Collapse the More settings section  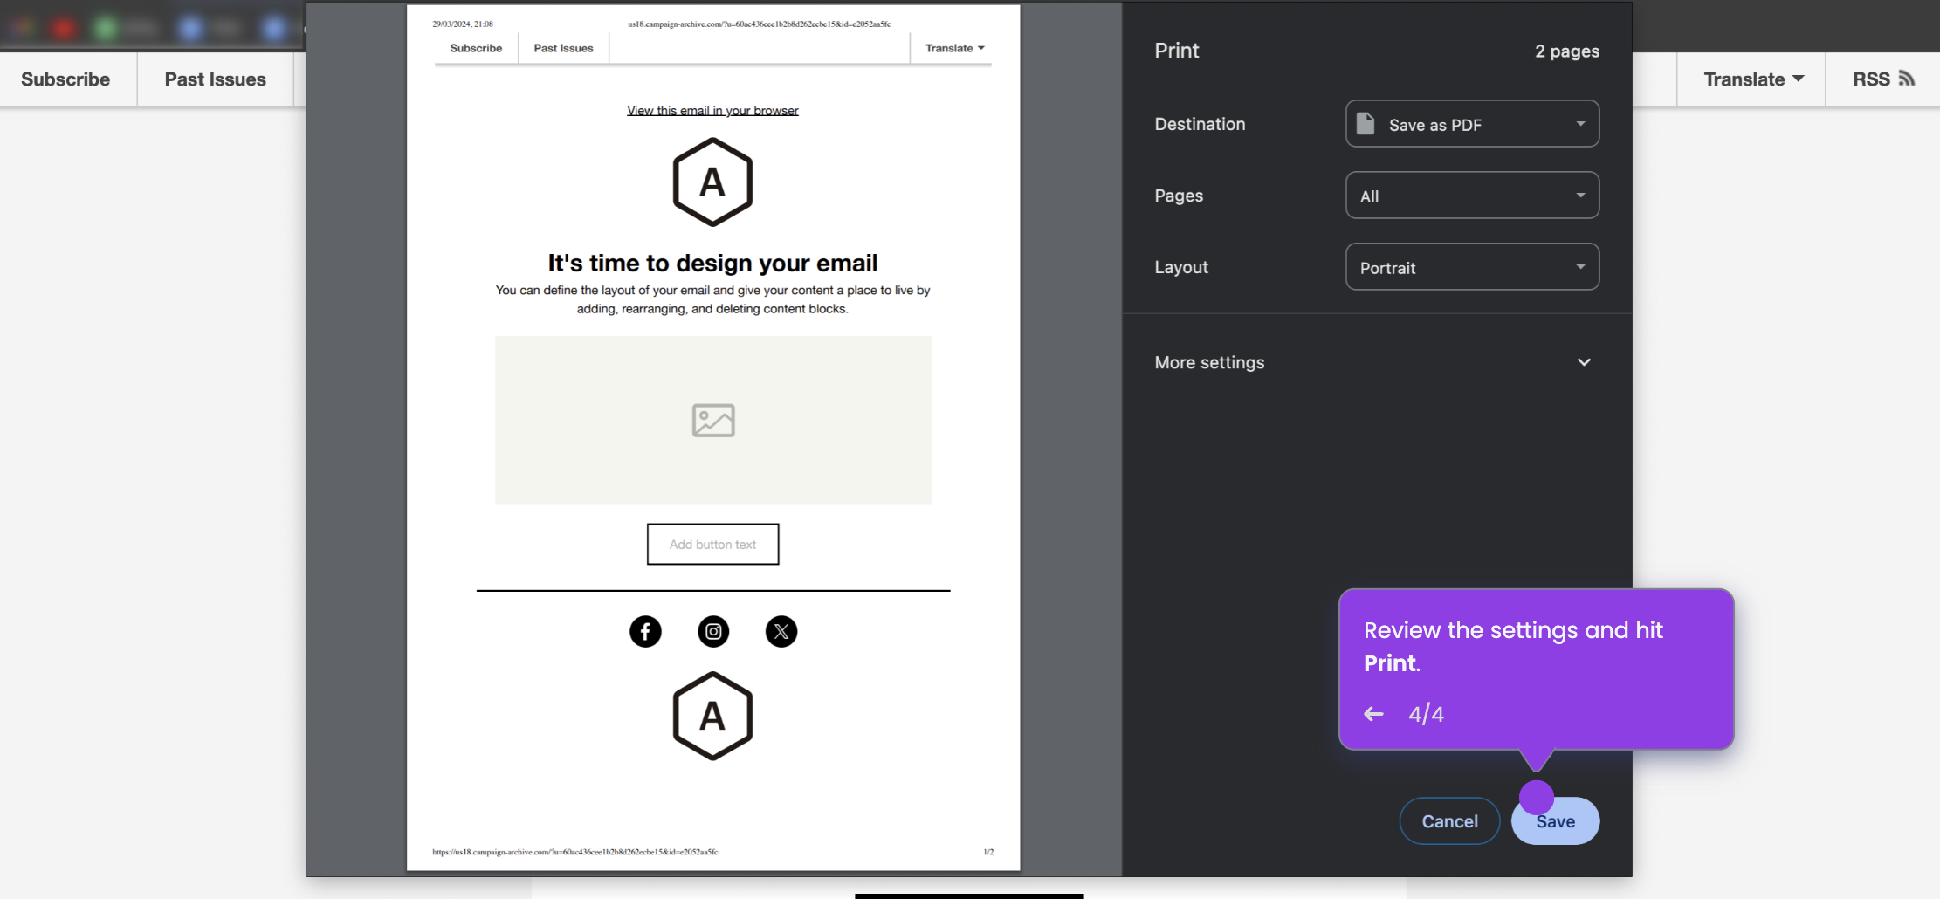coord(1584,362)
